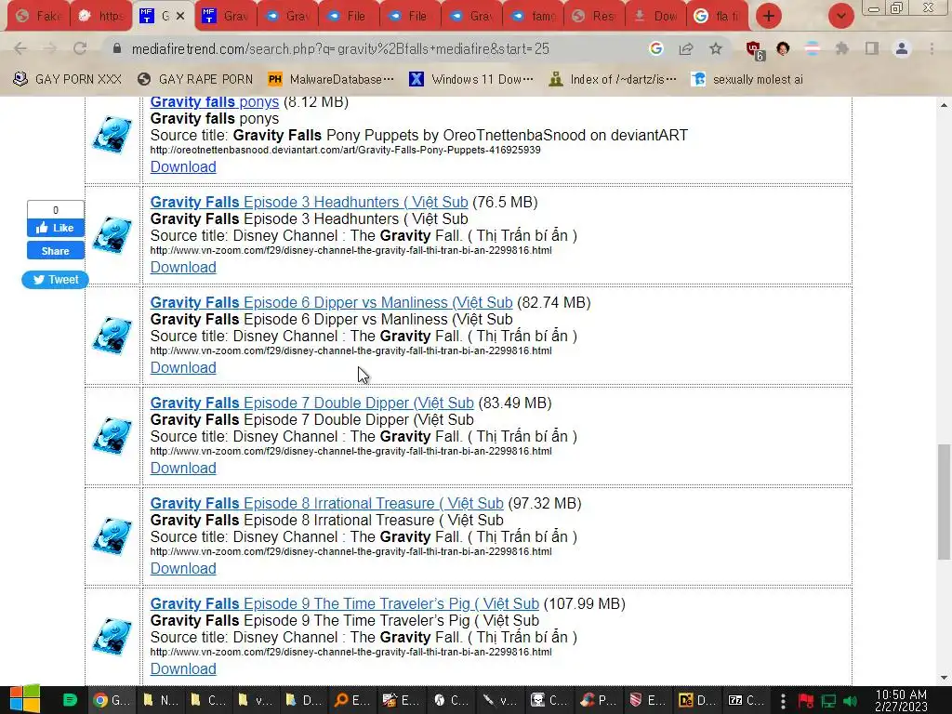The width and height of the screenshot is (952, 714).
Task: Open the volume speaker tray icon
Action: pyautogui.click(x=851, y=701)
